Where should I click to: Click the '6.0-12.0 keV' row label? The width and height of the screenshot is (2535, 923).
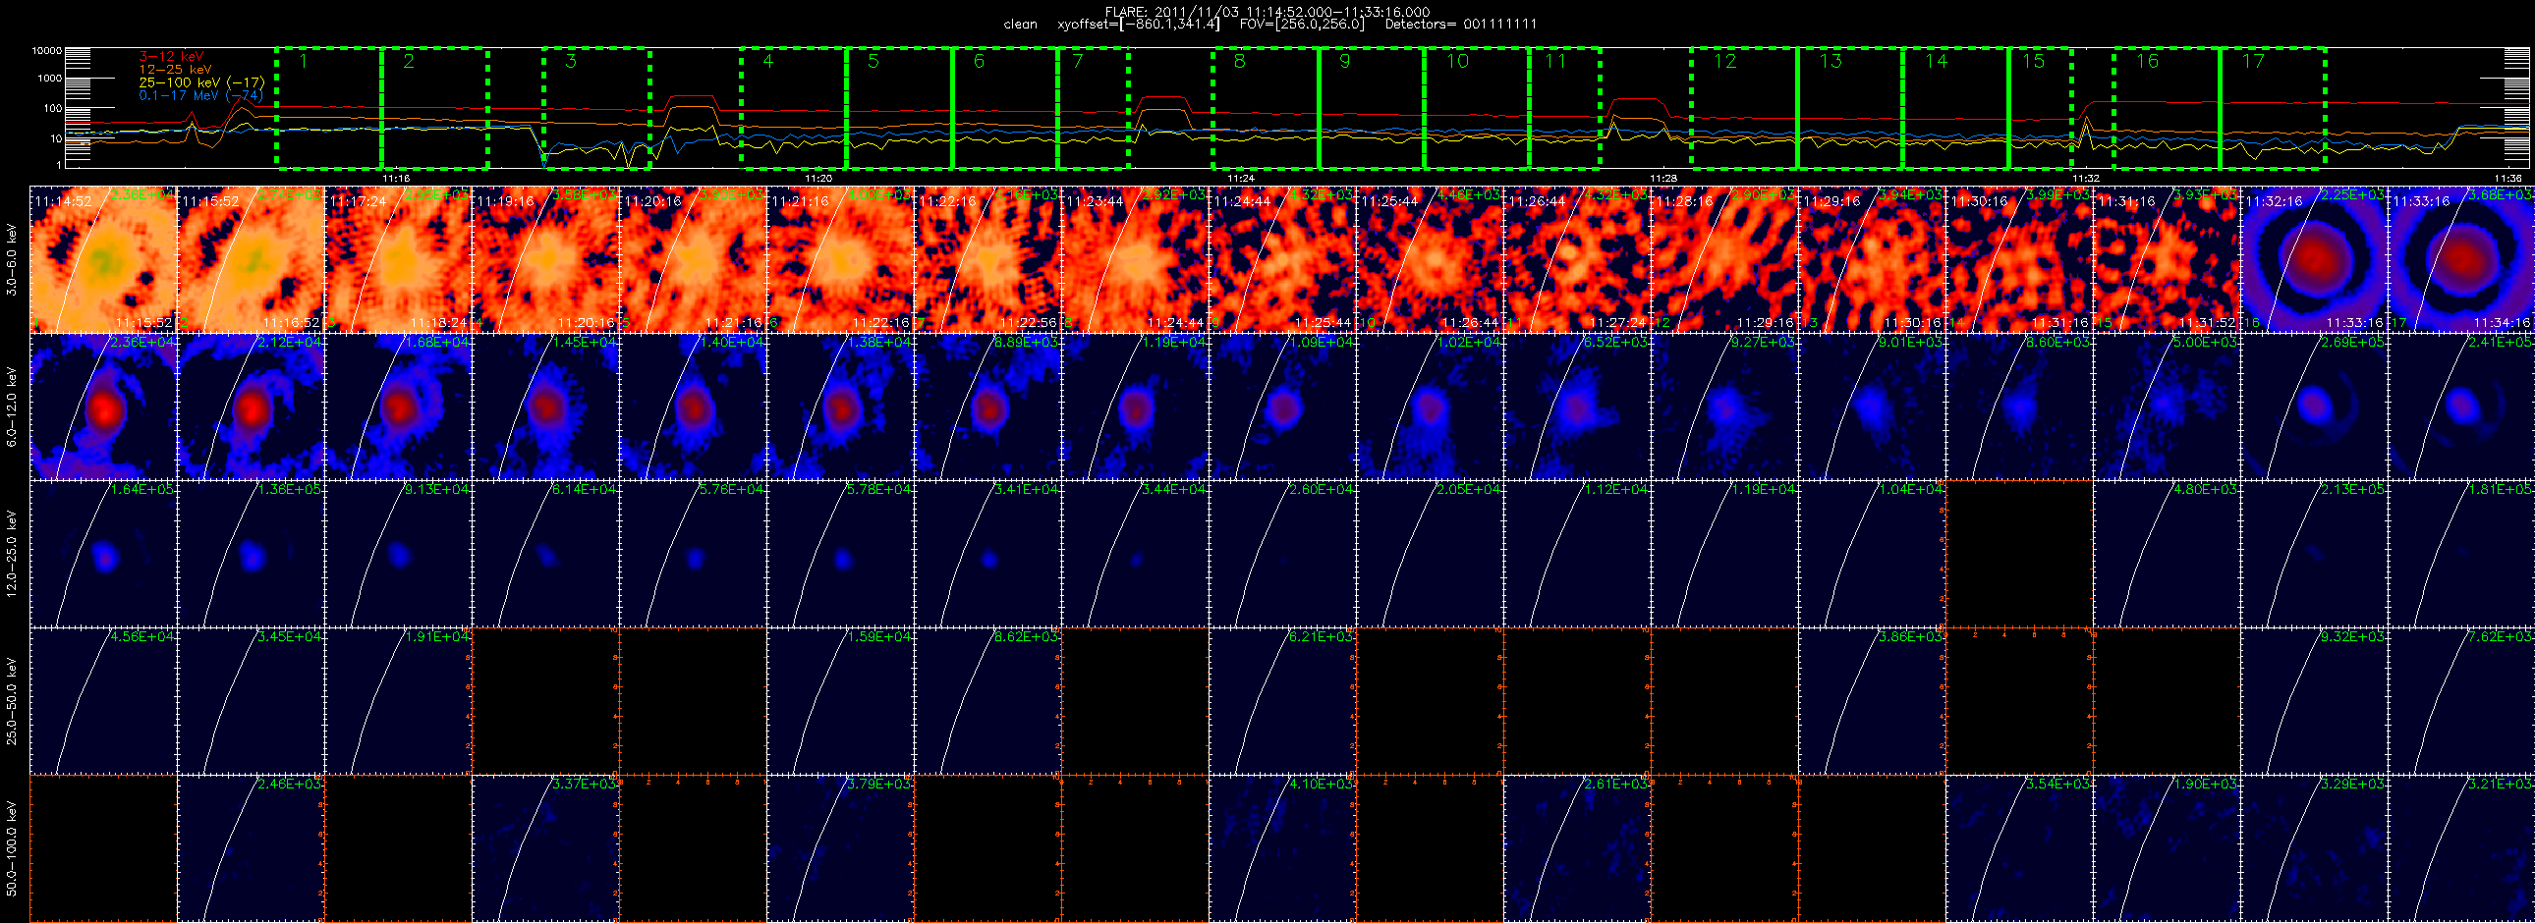click(x=12, y=407)
